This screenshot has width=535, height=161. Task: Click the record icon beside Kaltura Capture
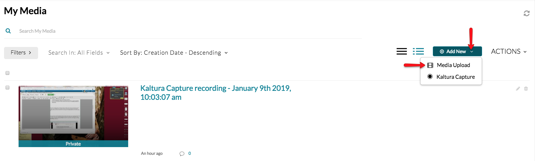click(430, 76)
